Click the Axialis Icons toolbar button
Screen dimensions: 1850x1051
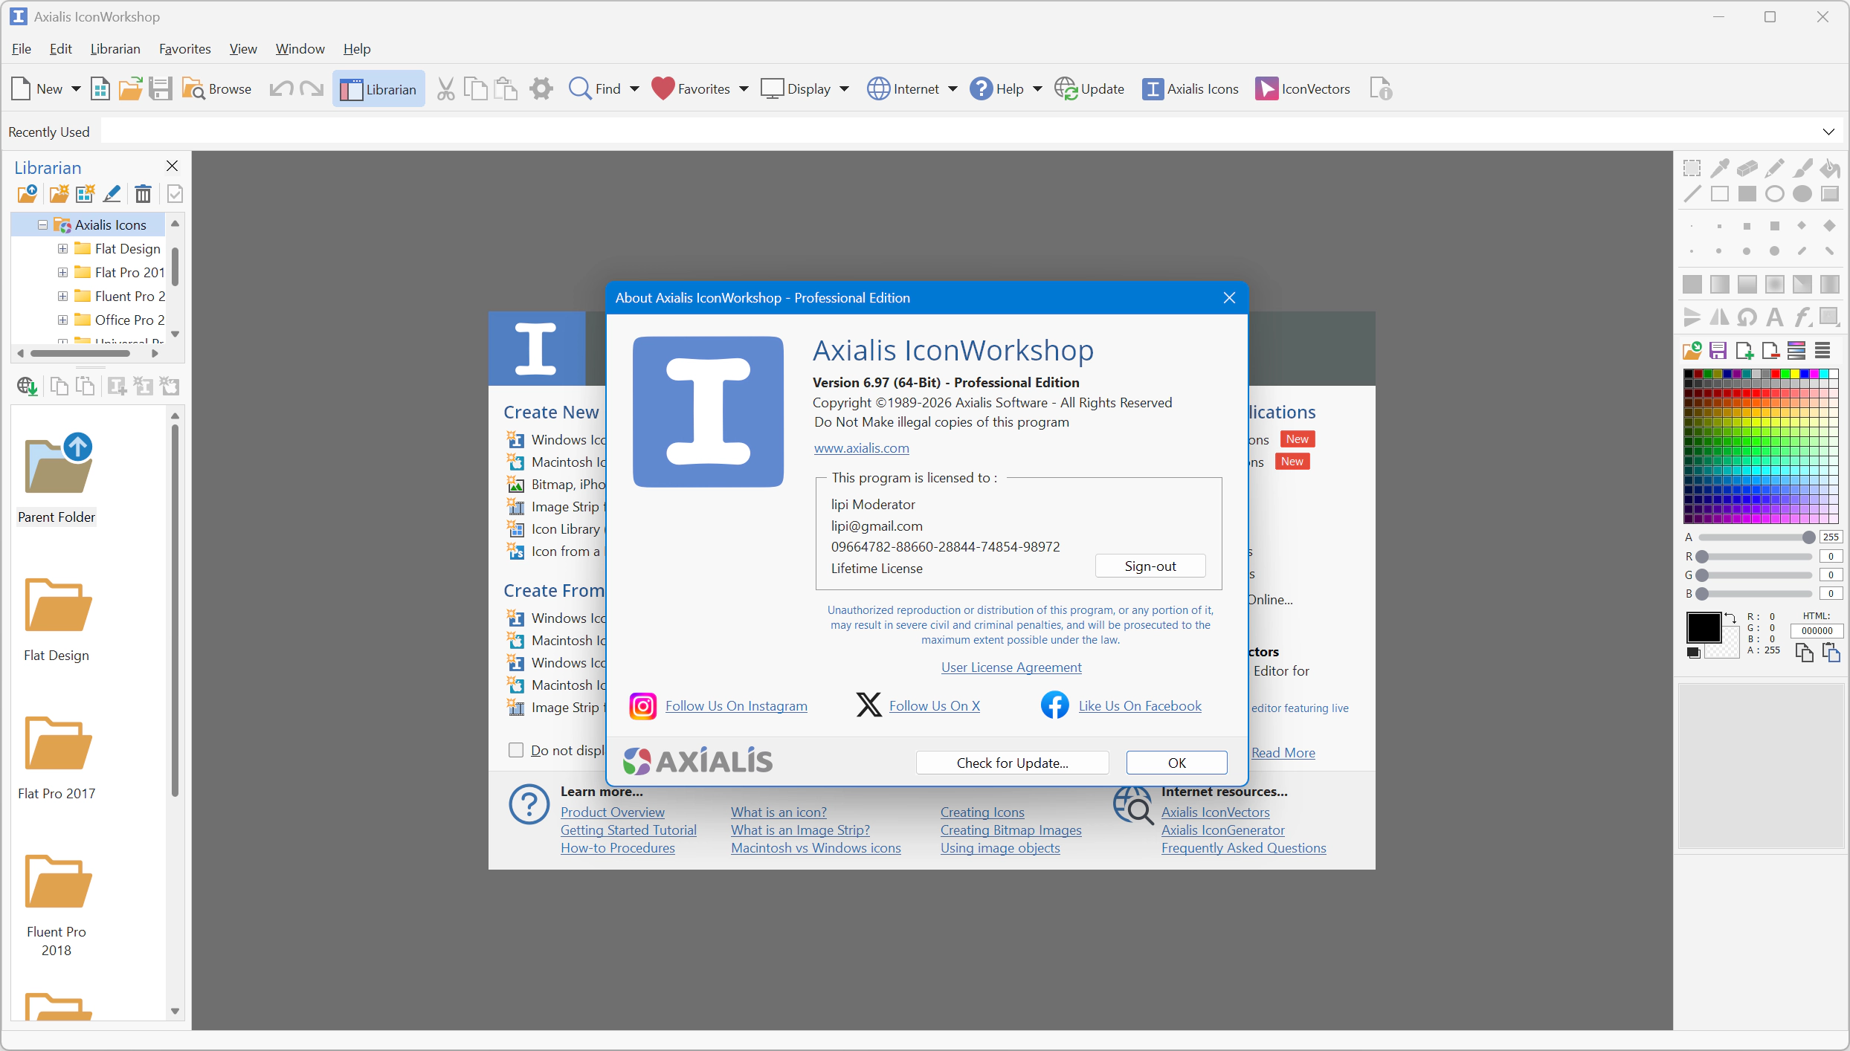click(1190, 89)
